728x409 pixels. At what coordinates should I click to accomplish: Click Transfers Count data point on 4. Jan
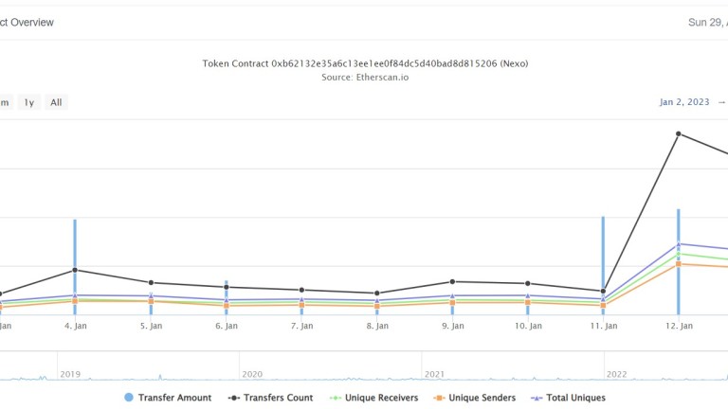click(x=75, y=270)
